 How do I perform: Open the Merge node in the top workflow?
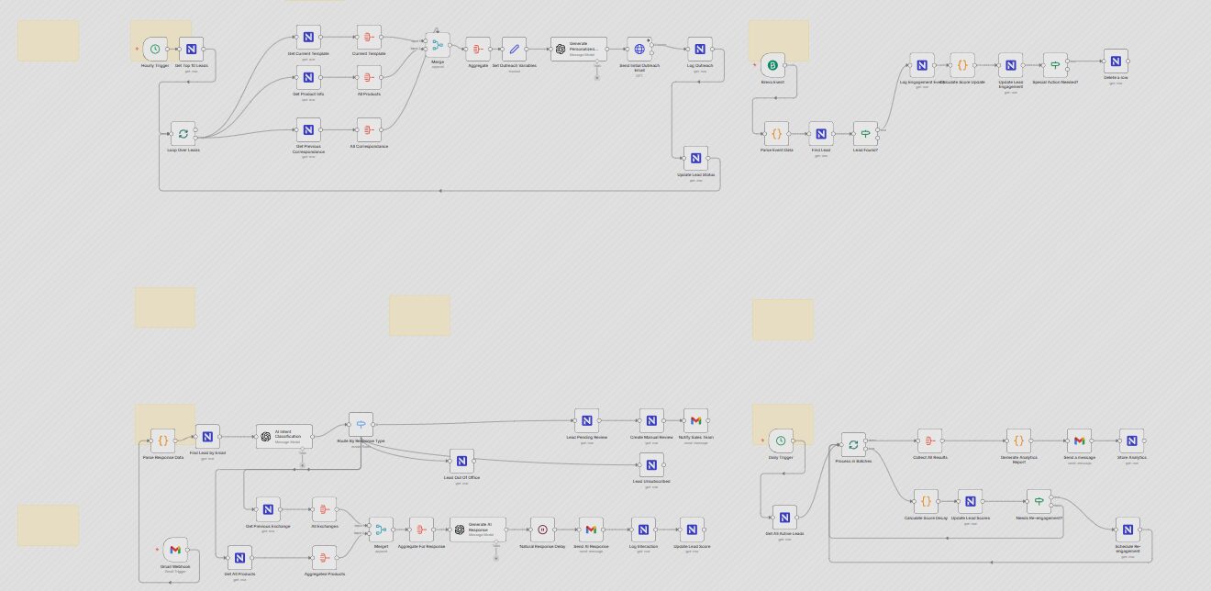tap(438, 44)
